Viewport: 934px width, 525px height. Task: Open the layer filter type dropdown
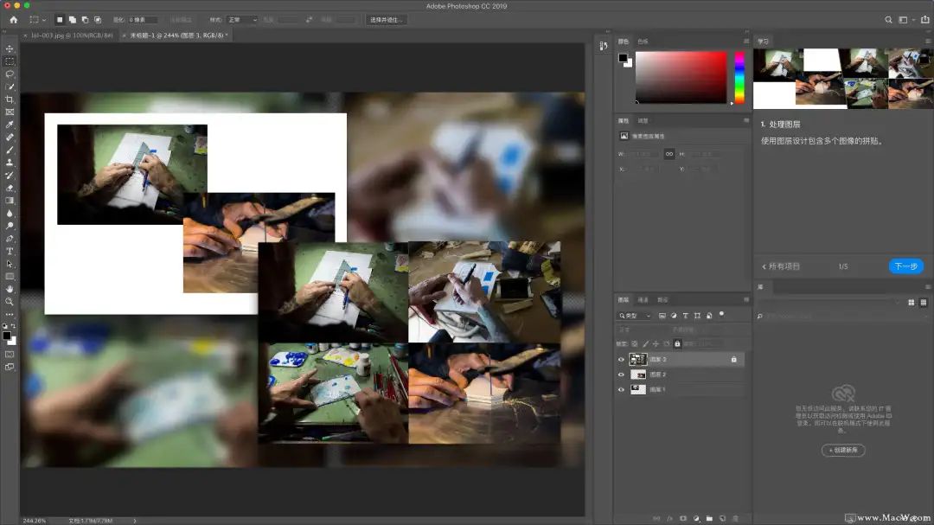point(635,316)
